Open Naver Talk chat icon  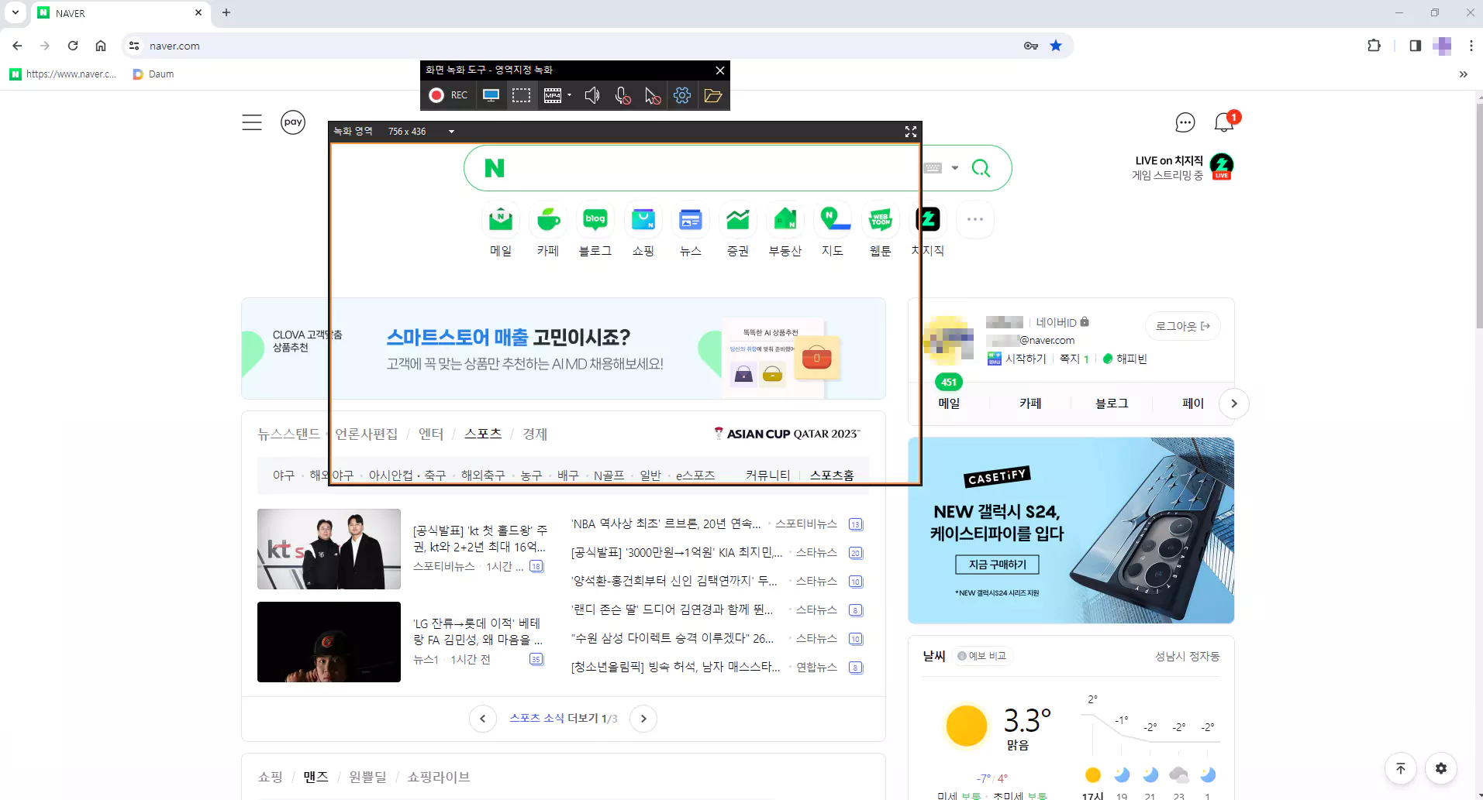pyautogui.click(x=1185, y=122)
